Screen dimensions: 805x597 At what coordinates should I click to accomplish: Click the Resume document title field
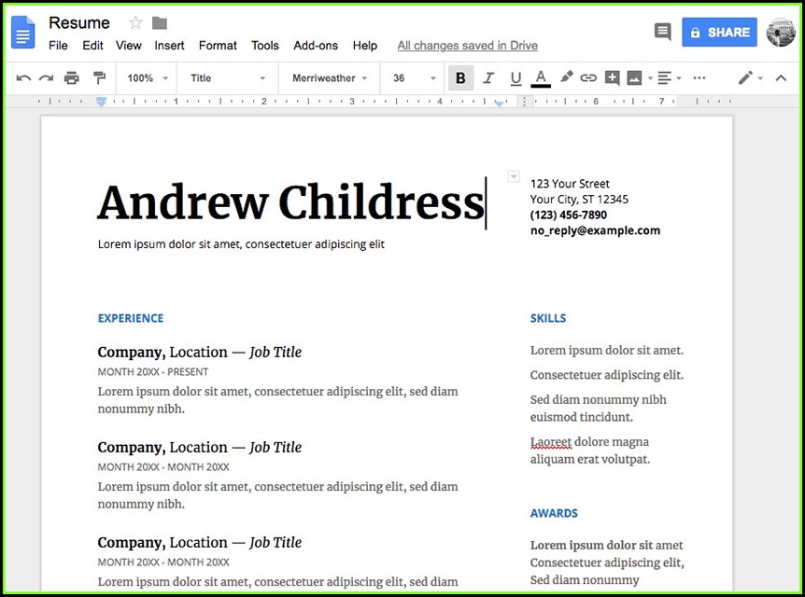(79, 22)
